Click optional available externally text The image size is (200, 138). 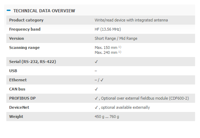coord(125,107)
